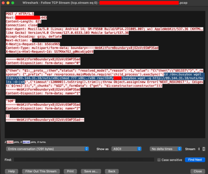Enable the Case sensitive checkbox

(x=159, y=160)
